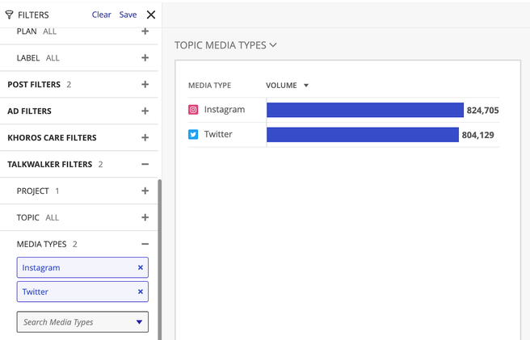530x340 pixels.
Task: Click the 824,705 volume value
Action: coord(482,111)
